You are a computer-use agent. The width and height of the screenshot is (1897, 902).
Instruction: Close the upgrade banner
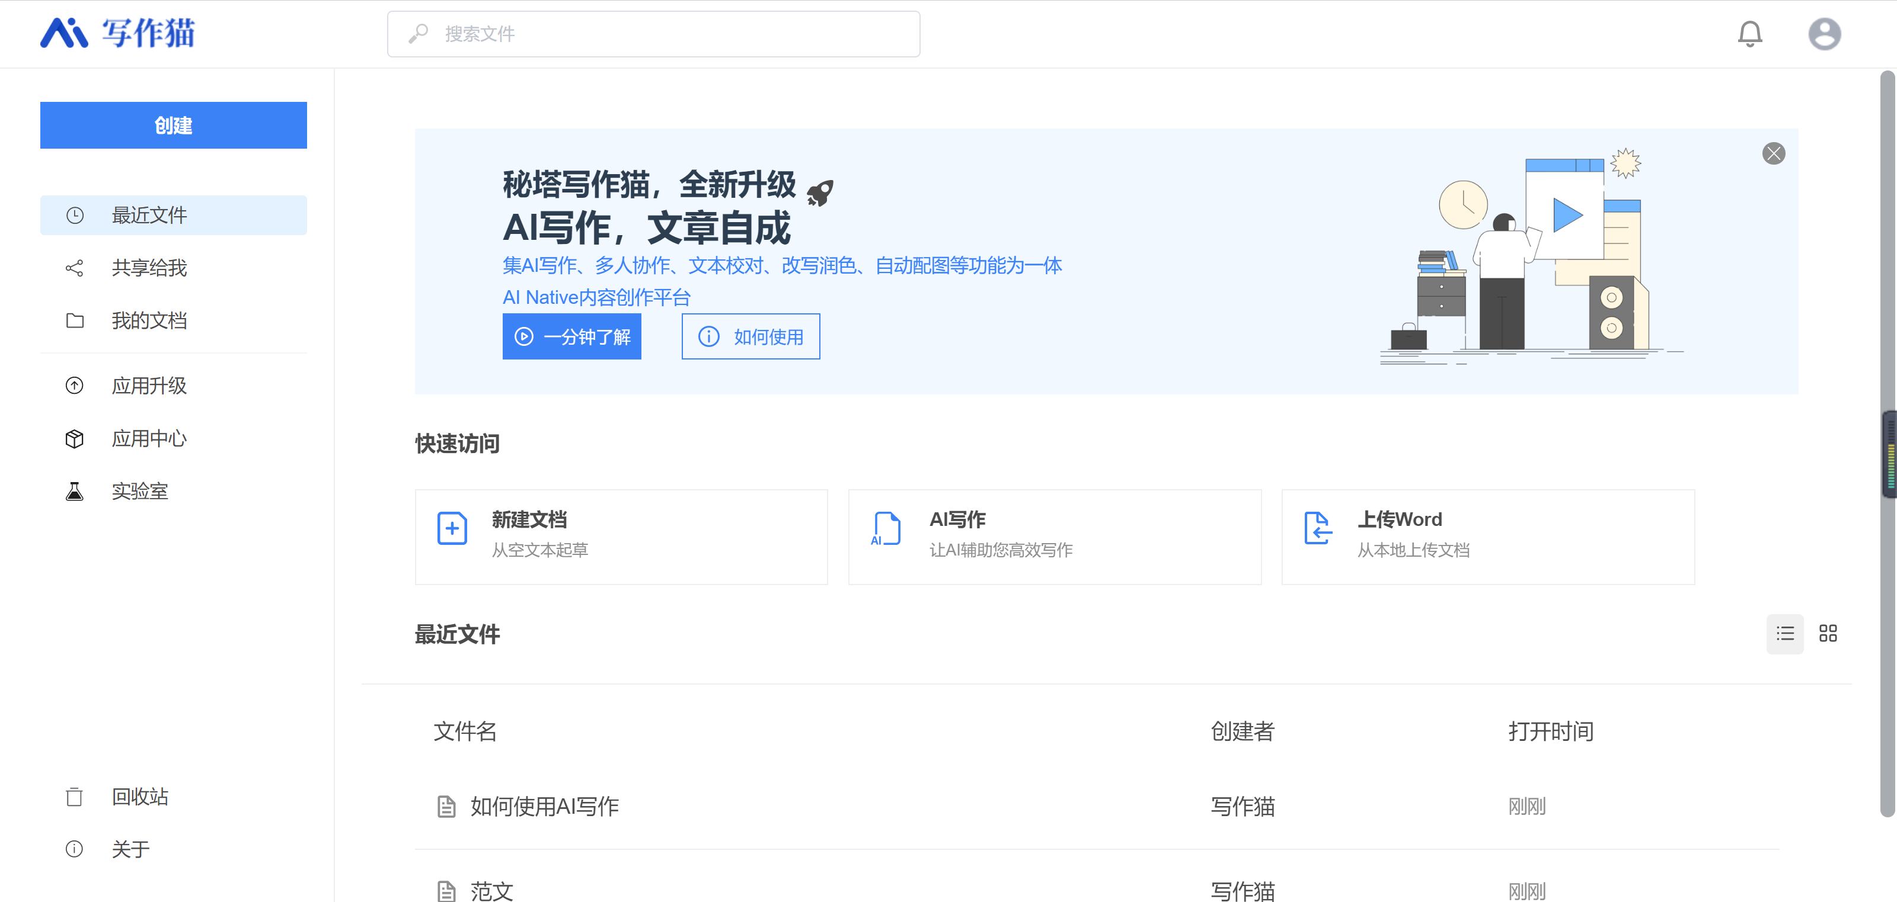click(x=1773, y=154)
